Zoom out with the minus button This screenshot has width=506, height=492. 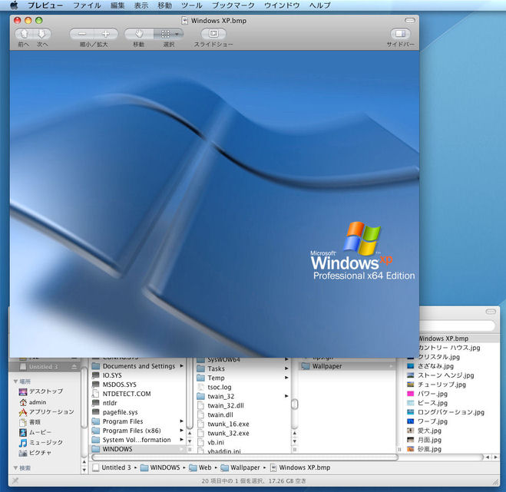coord(83,34)
